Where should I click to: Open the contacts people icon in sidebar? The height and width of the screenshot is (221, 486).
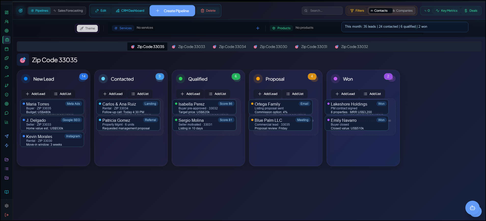tap(7, 22)
